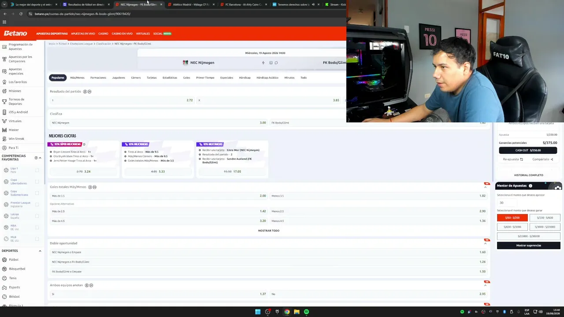
Task: Tick the Liga 1 Perú checkbox
Action: coord(37,170)
